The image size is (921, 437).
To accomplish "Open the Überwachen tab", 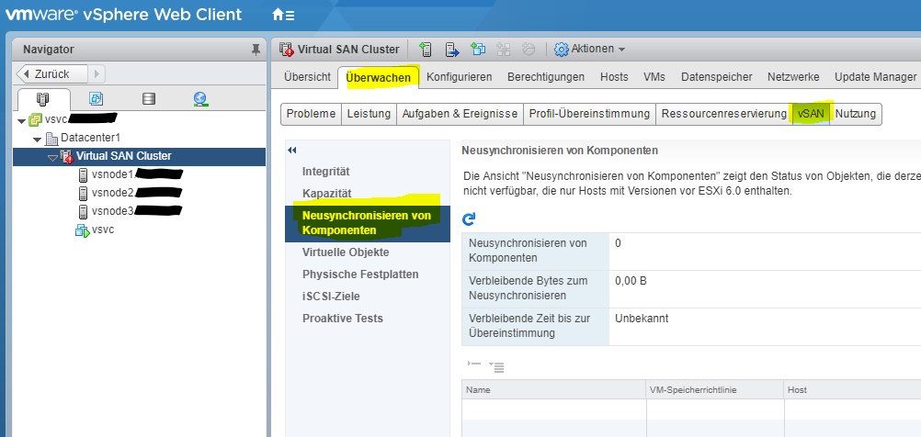I will (x=379, y=77).
